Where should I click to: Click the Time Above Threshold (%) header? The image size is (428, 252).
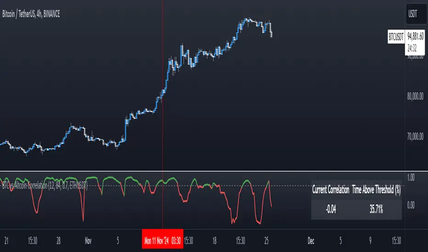click(x=376, y=190)
